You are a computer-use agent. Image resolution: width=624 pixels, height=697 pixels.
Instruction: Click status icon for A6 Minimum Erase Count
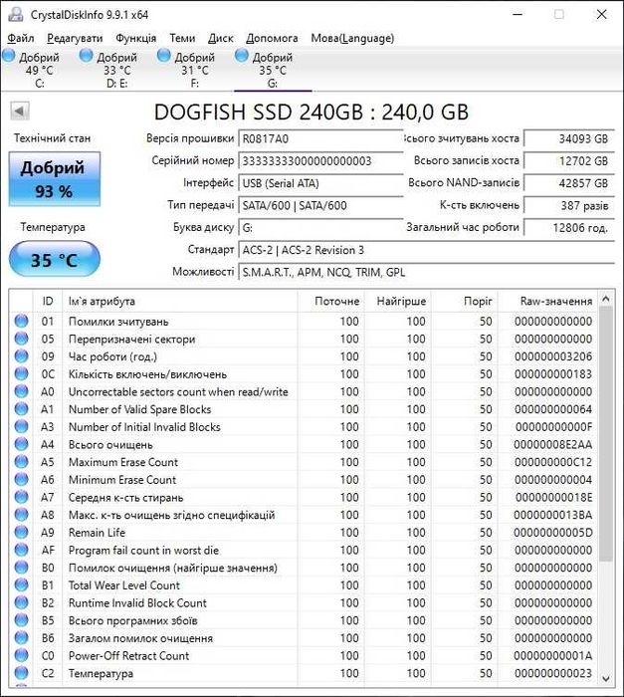click(x=21, y=479)
